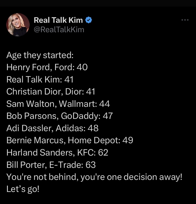The width and height of the screenshot is (196, 204).
Task: Click the 'Bill Porter, E-Trade: 63' line
Action: [x=51, y=165]
